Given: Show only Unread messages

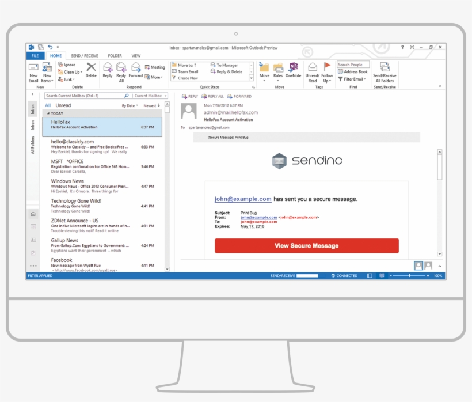Looking at the screenshot, I should 63,105.
